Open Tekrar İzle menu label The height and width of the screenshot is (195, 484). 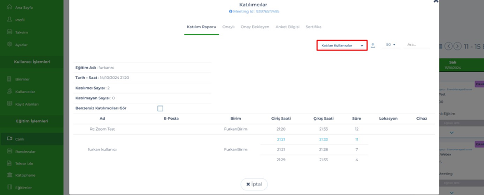click(x=24, y=163)
